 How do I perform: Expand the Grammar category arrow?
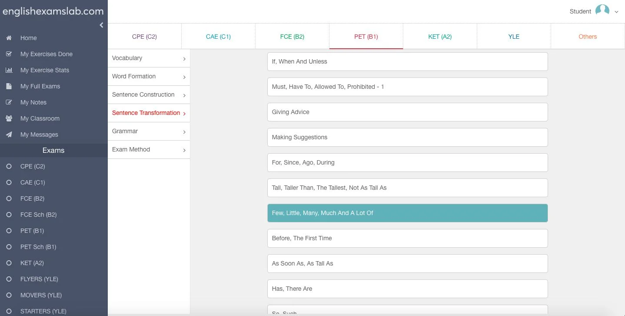(184, 132)
